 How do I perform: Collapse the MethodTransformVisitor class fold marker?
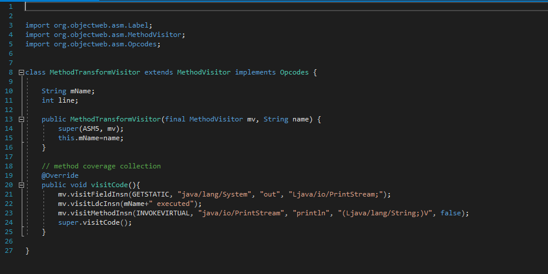tap(21, 73)
